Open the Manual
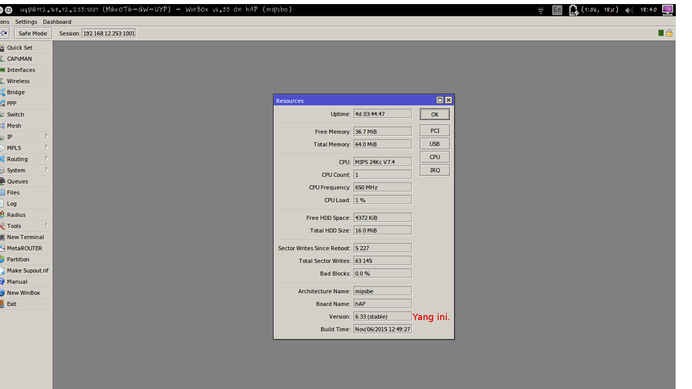692x389 pixels. click(26, 282)
